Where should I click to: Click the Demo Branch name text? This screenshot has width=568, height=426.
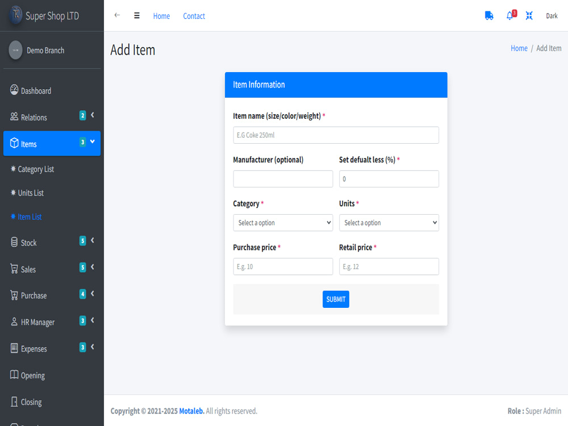[x=45, y=51]
